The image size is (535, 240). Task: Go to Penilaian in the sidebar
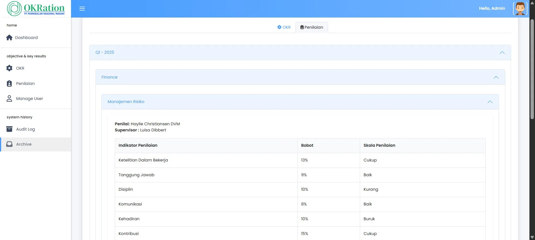(x=35, y=84)
